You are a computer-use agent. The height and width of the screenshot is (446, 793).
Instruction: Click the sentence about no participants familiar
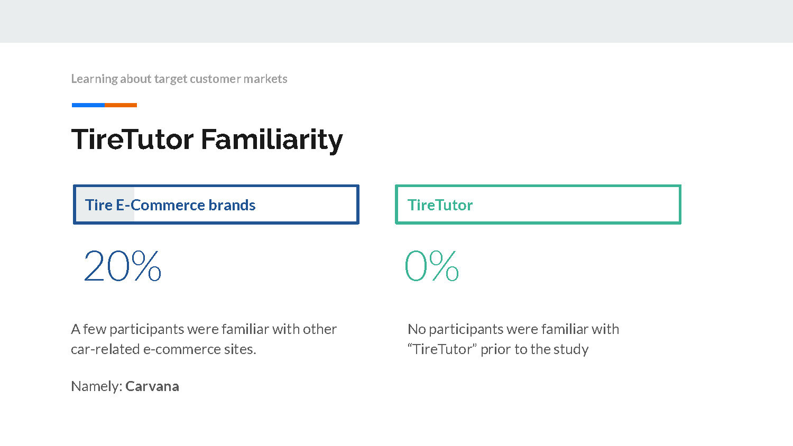click(x=513, y=339)
